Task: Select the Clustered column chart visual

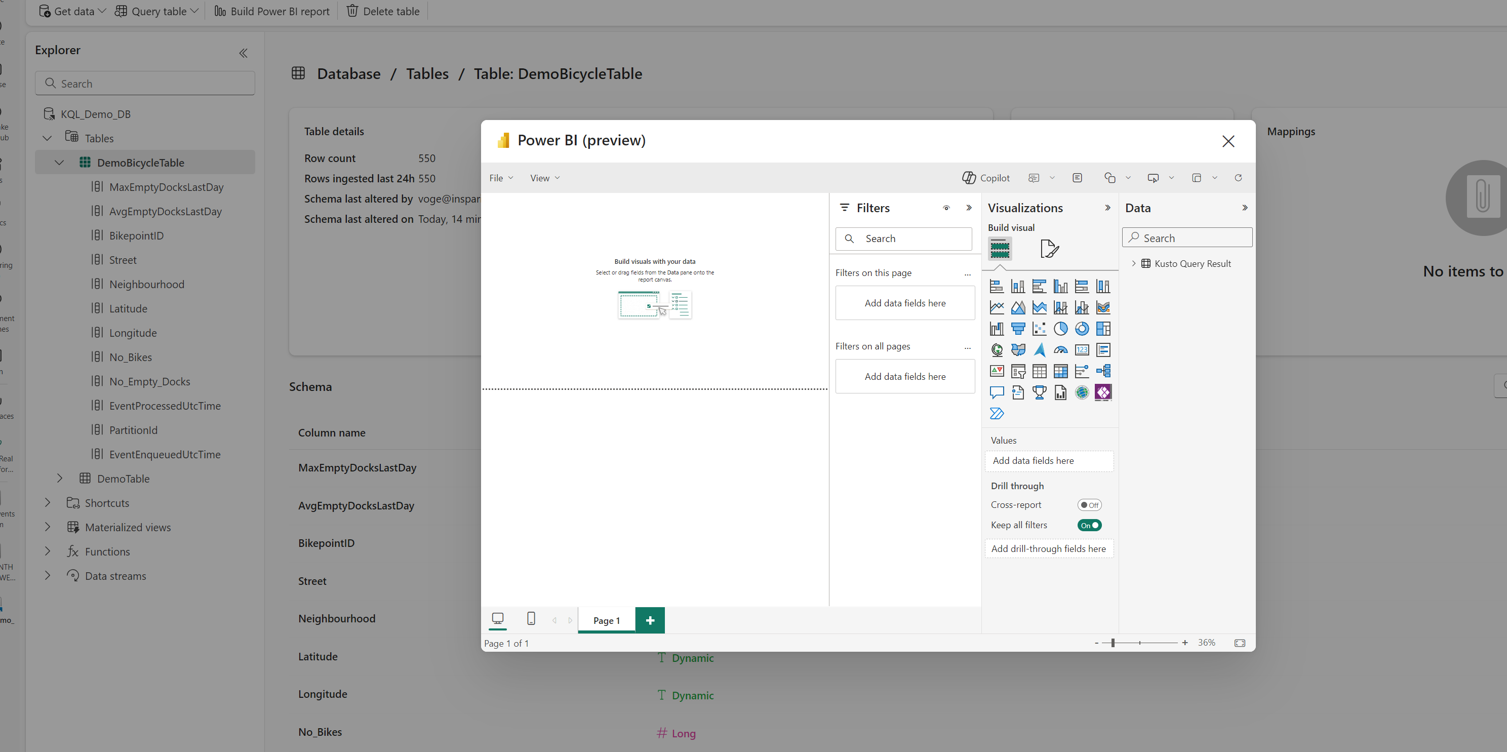Action: tap(1061, 286)
